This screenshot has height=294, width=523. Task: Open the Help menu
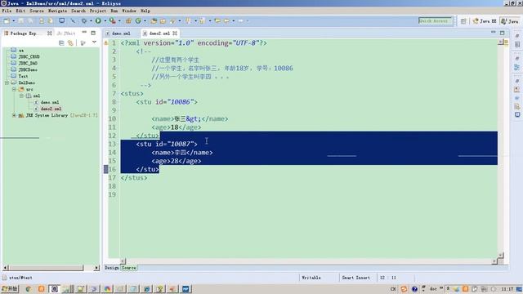[145, 11]
